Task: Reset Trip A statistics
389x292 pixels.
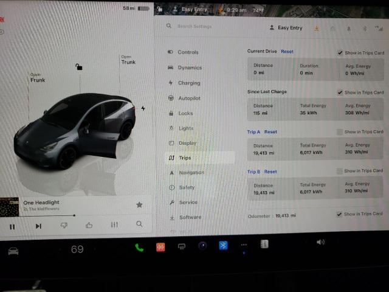Action: (x=270, y=132)
